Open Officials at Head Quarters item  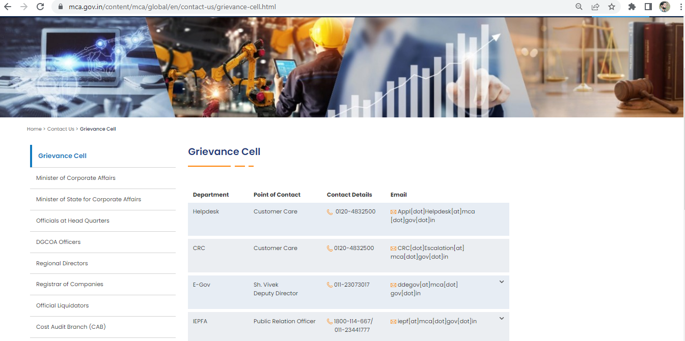pyautogui.click(x=103, y=221)
